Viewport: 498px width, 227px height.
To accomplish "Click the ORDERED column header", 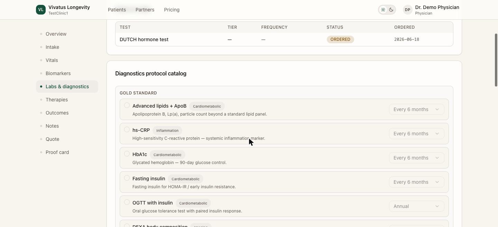I will [x=404, y=27].
